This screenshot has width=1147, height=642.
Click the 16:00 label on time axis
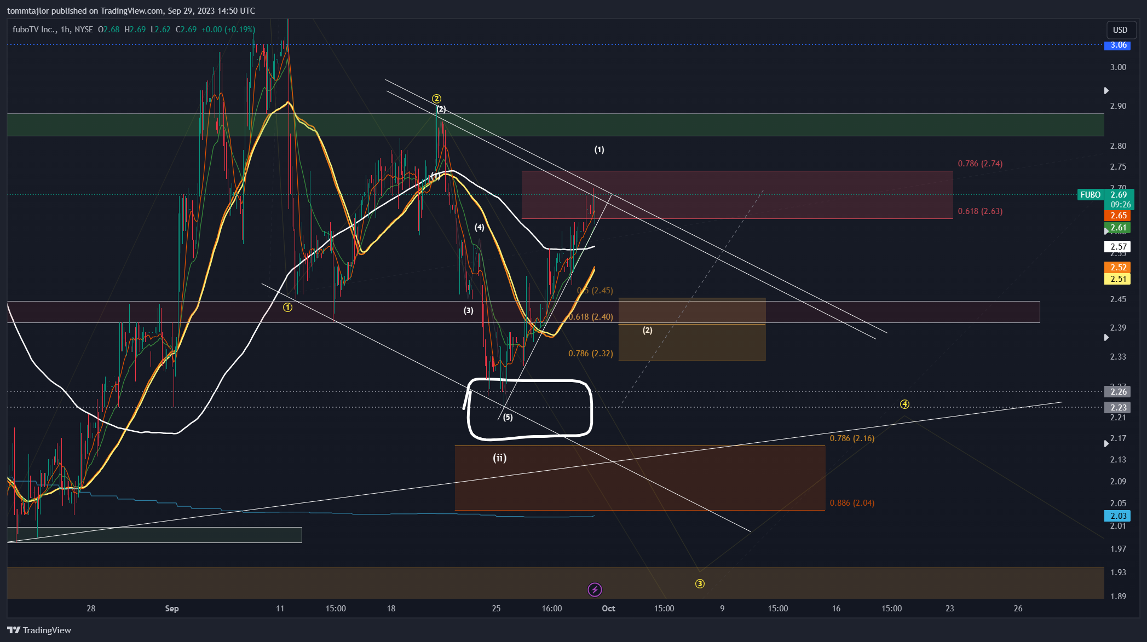coord(552,609)
